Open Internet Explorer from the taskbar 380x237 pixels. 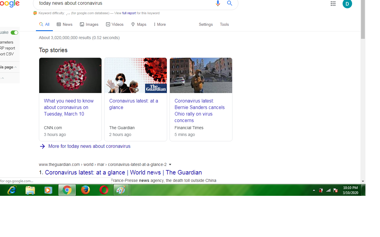click(x=12, y=190)
